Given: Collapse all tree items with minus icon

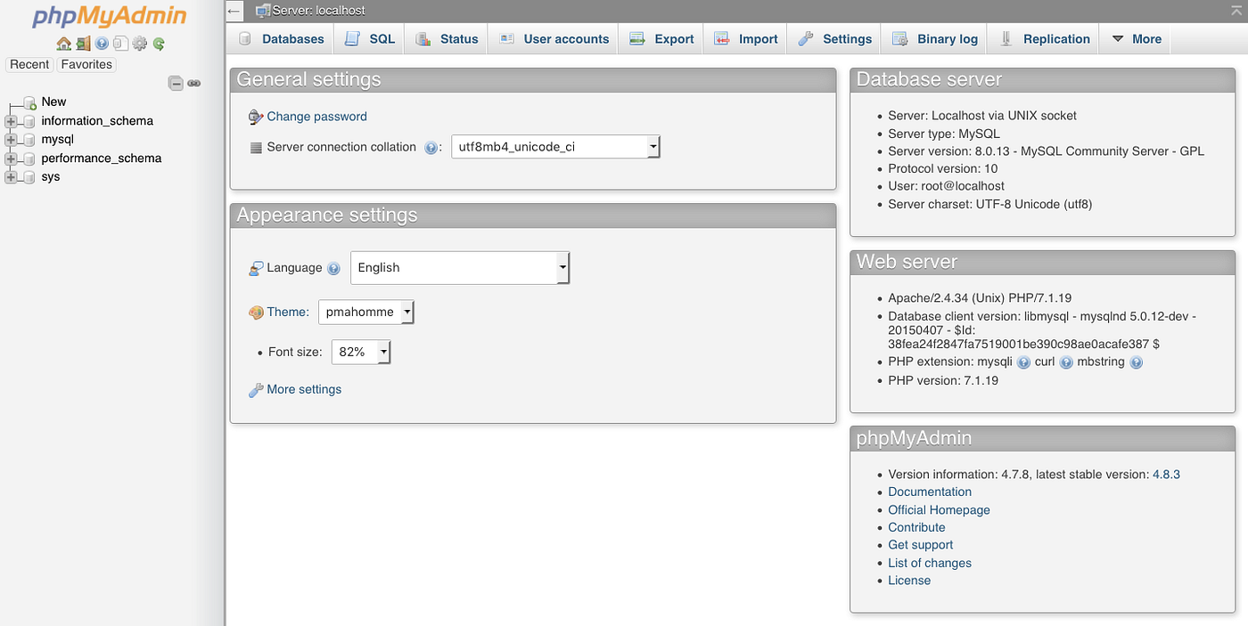Looking at the screenshot, I should (177, 84).
